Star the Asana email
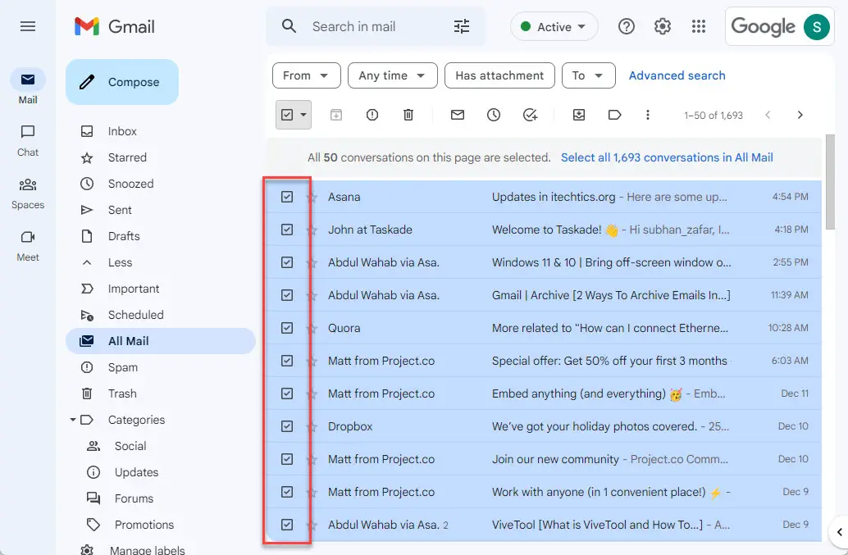This screenshot has height=555, width=848. 312,198
